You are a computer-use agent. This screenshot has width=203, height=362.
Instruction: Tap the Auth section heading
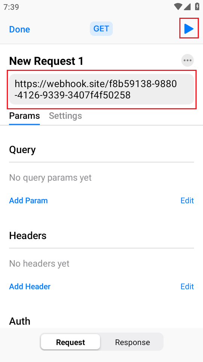coord(20,321)
